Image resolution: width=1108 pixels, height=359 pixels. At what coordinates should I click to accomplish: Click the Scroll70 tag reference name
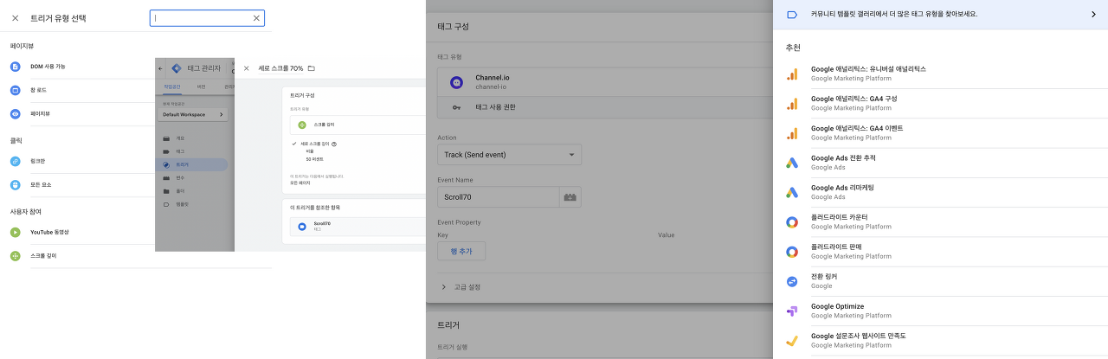(x=322, y=223)
